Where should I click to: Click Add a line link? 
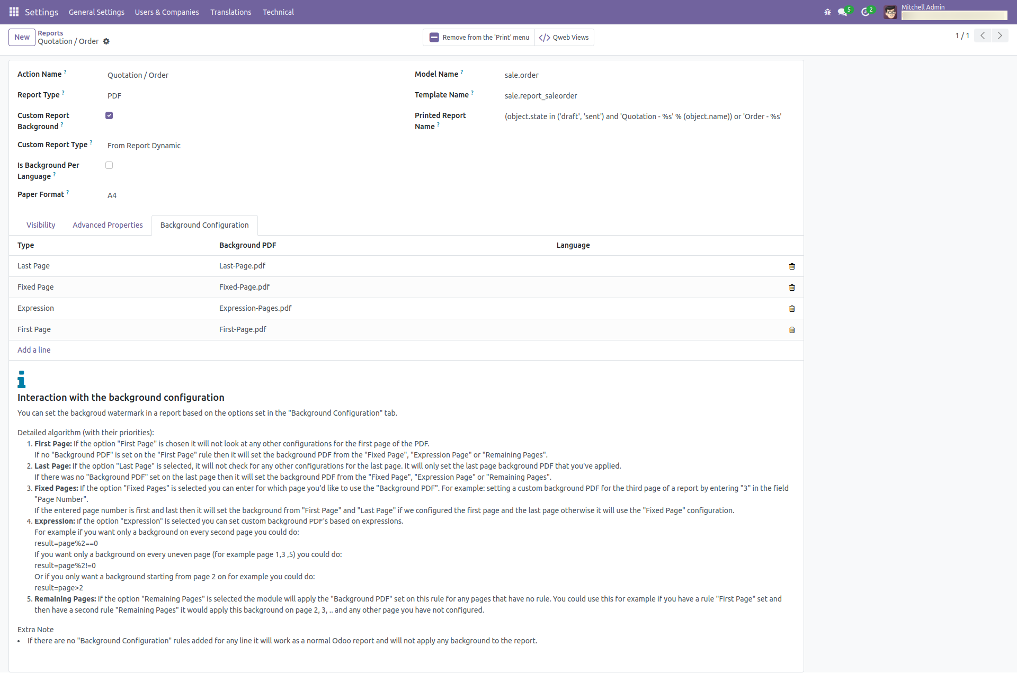point(34,350)
